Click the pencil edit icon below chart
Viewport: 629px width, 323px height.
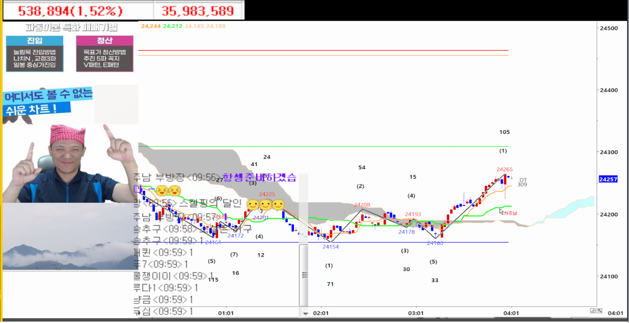coord(593,311)
